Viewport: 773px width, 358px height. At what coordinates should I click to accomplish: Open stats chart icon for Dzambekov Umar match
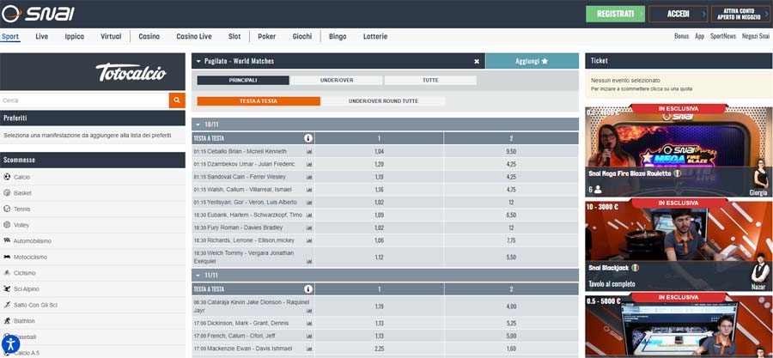309,165
